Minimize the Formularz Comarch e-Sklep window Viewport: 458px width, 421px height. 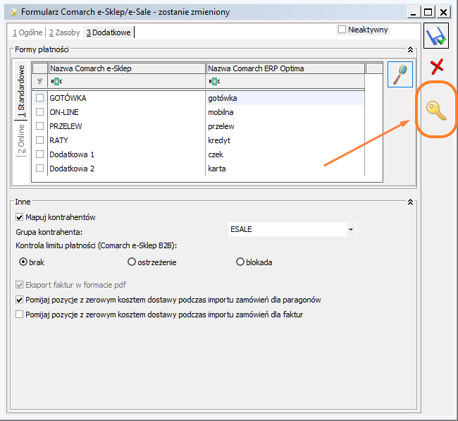pyautogui.click(x=414, y=12)
